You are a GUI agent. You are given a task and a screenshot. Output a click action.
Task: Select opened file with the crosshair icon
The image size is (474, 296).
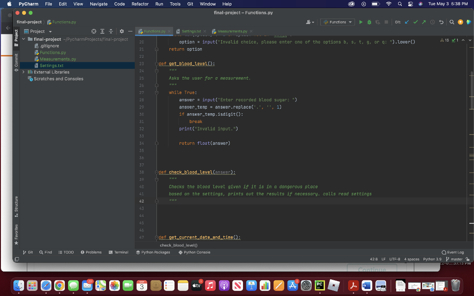[x=94, y=31]
